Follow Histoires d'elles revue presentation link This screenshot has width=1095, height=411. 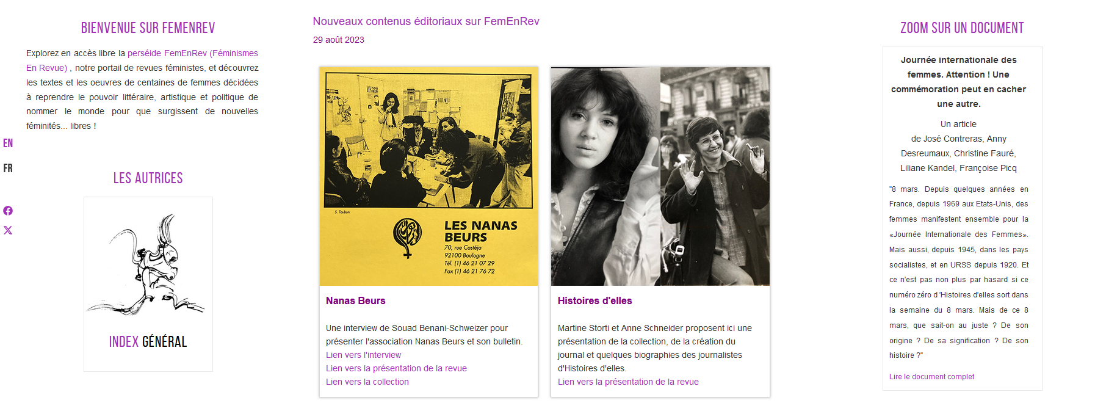pos(628,382)
